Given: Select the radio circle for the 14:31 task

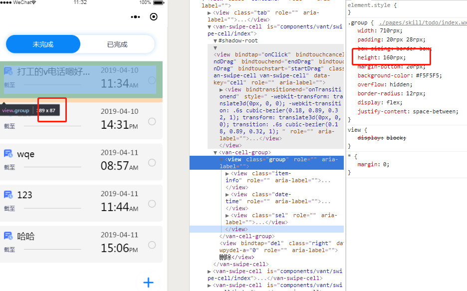Looking at the screenshot, I should (152, 121).
